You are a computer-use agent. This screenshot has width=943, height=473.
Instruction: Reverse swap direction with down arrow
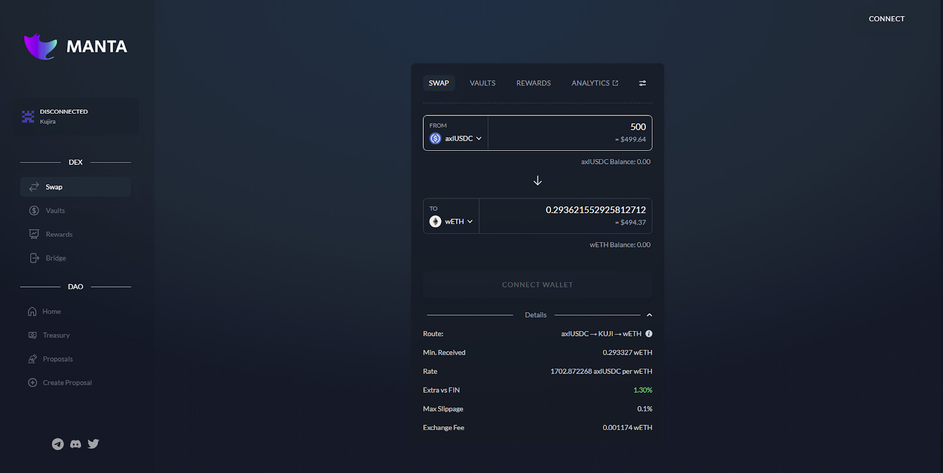pos(538,180)
